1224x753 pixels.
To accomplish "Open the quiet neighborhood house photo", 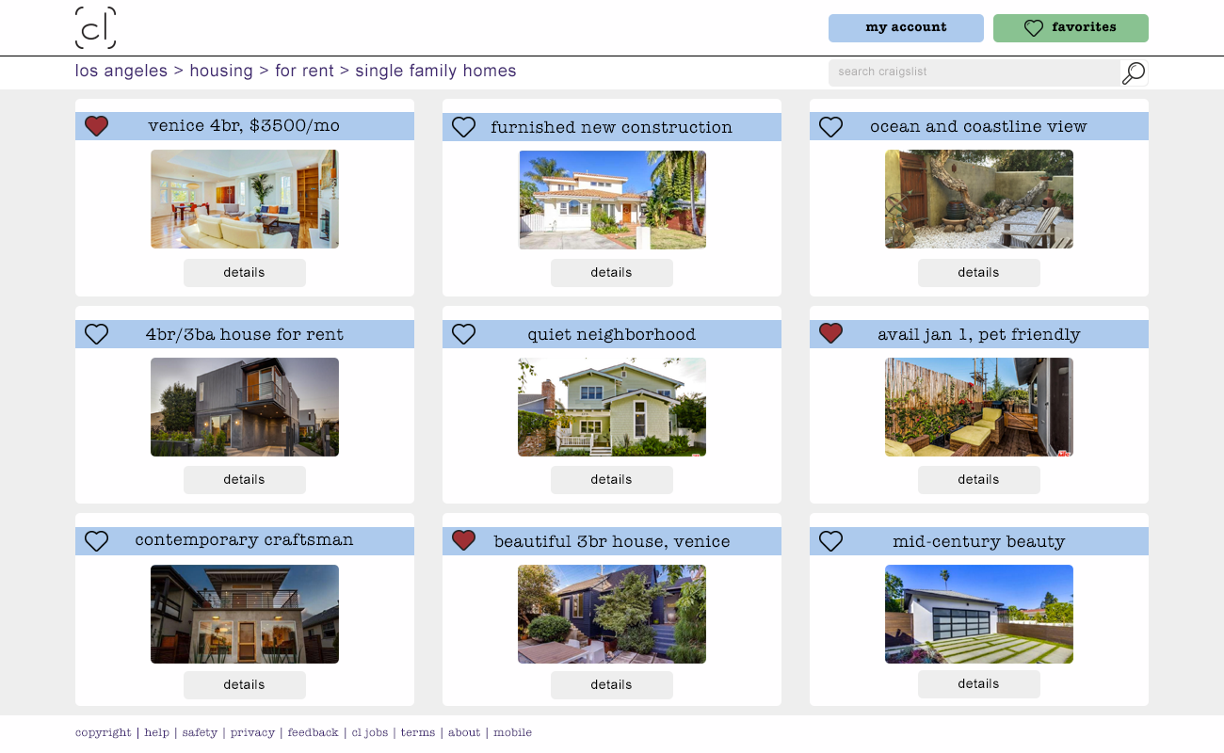I will click(612, 407).
